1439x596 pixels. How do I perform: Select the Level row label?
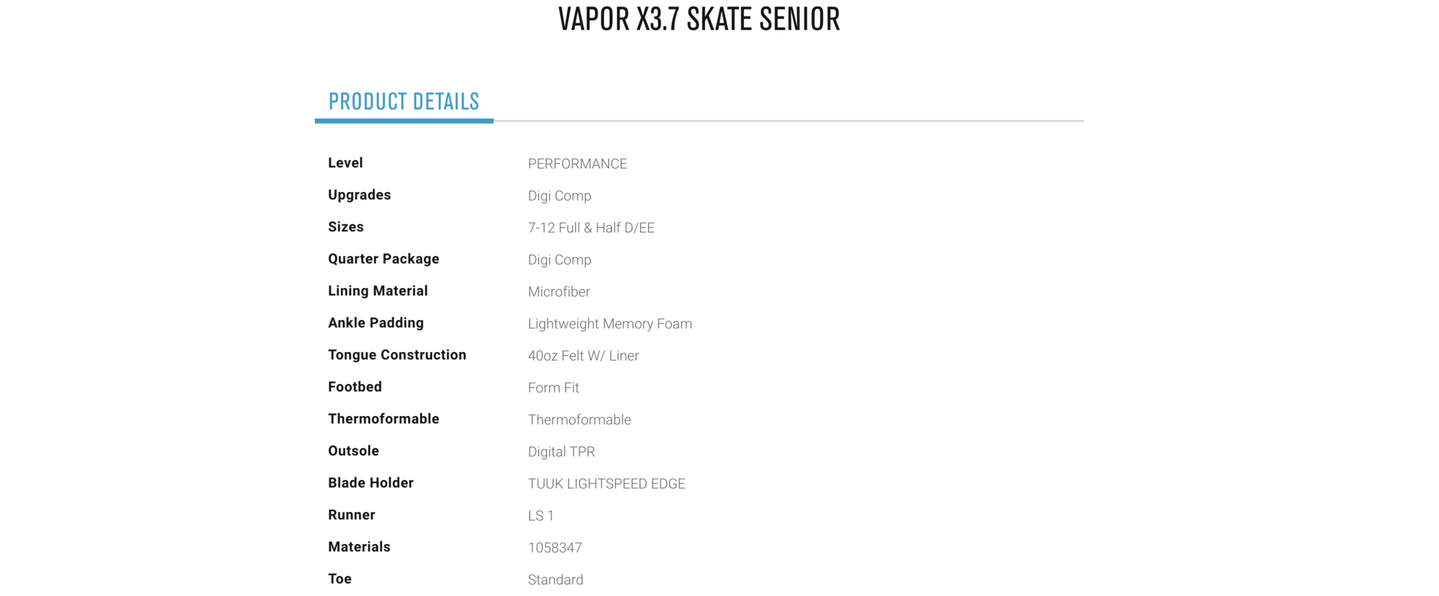[346, 163]
